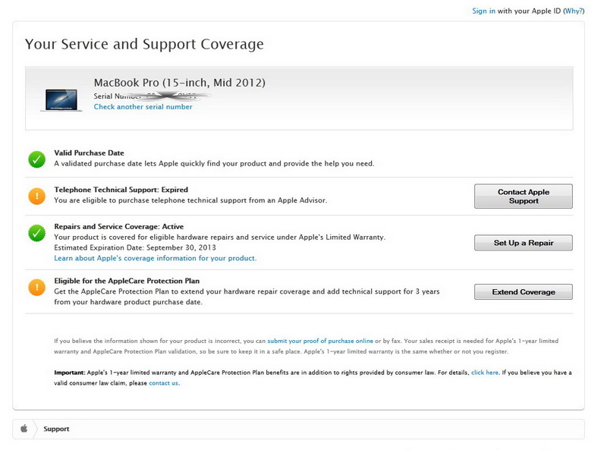The height and width of the screenshot is (450, 607).
Task: Click the Your Service and Support Coverage heading
Action: pos(144,44)
